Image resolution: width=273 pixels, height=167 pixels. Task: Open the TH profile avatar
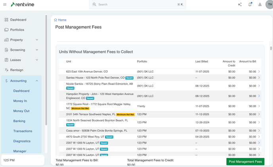pyautogui.click(x=269, y=5)
